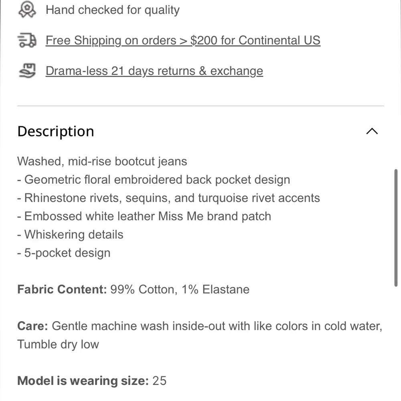Click the divider line above Description
This screenshot has height=401, width=401.
[200, 106]
